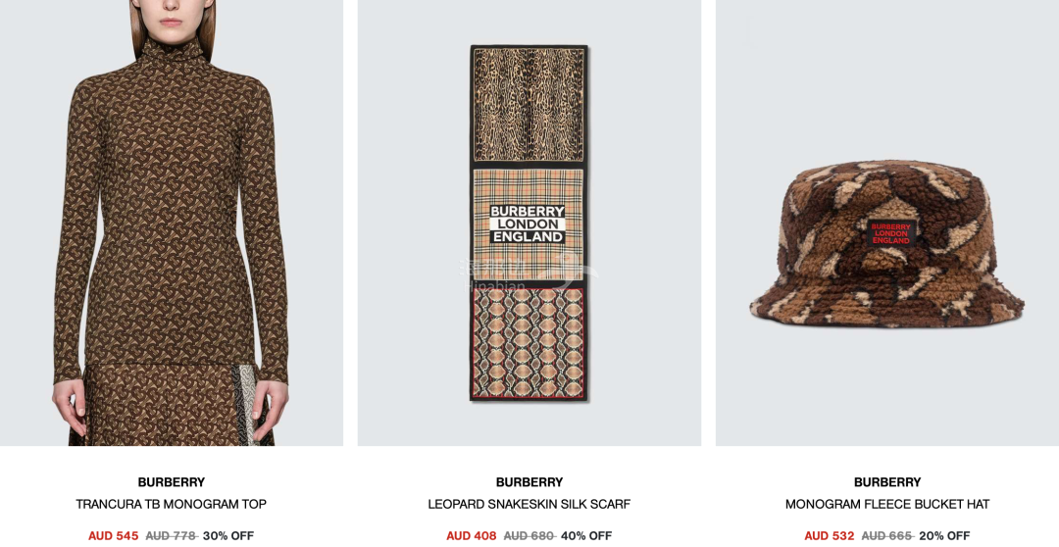Open the Leopard Snakeskin Silk Scarf product photo
The height and width of the screenshot is (547, 1059).
529,223
